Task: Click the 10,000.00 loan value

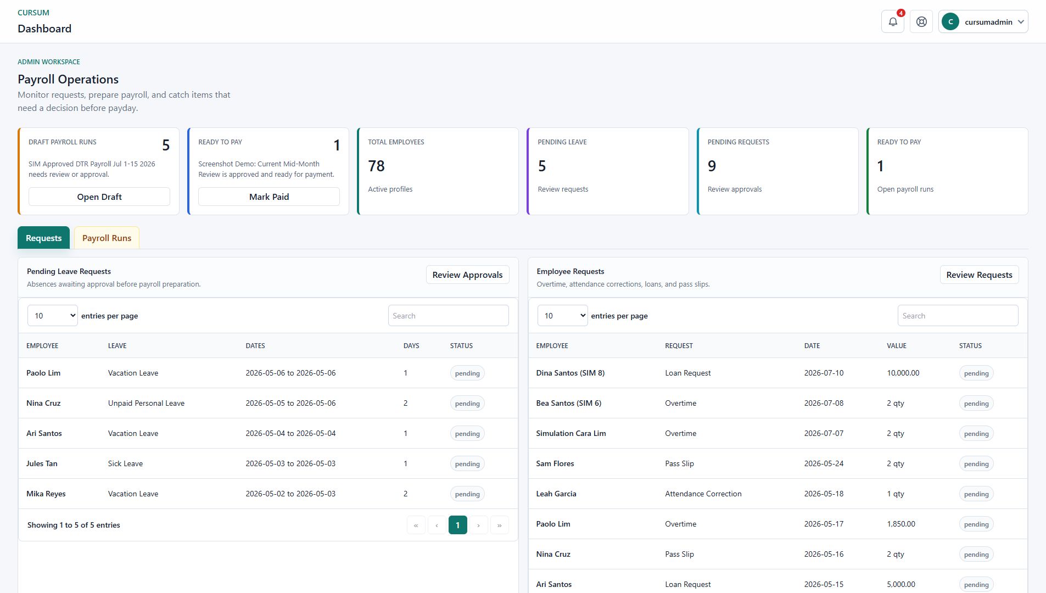Action: pos(903,373)
